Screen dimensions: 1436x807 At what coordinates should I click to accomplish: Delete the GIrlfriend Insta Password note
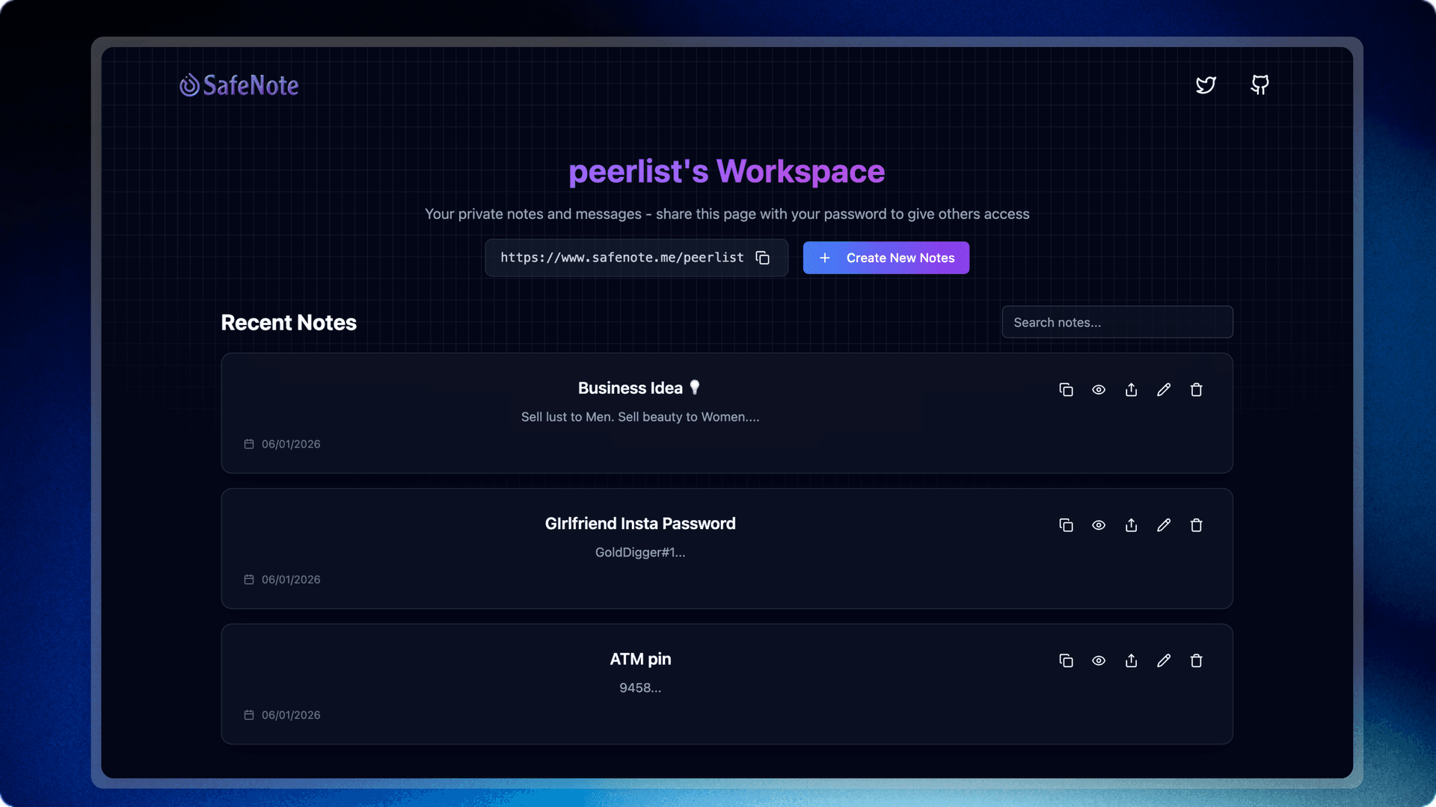click(x=1197, y=525)
